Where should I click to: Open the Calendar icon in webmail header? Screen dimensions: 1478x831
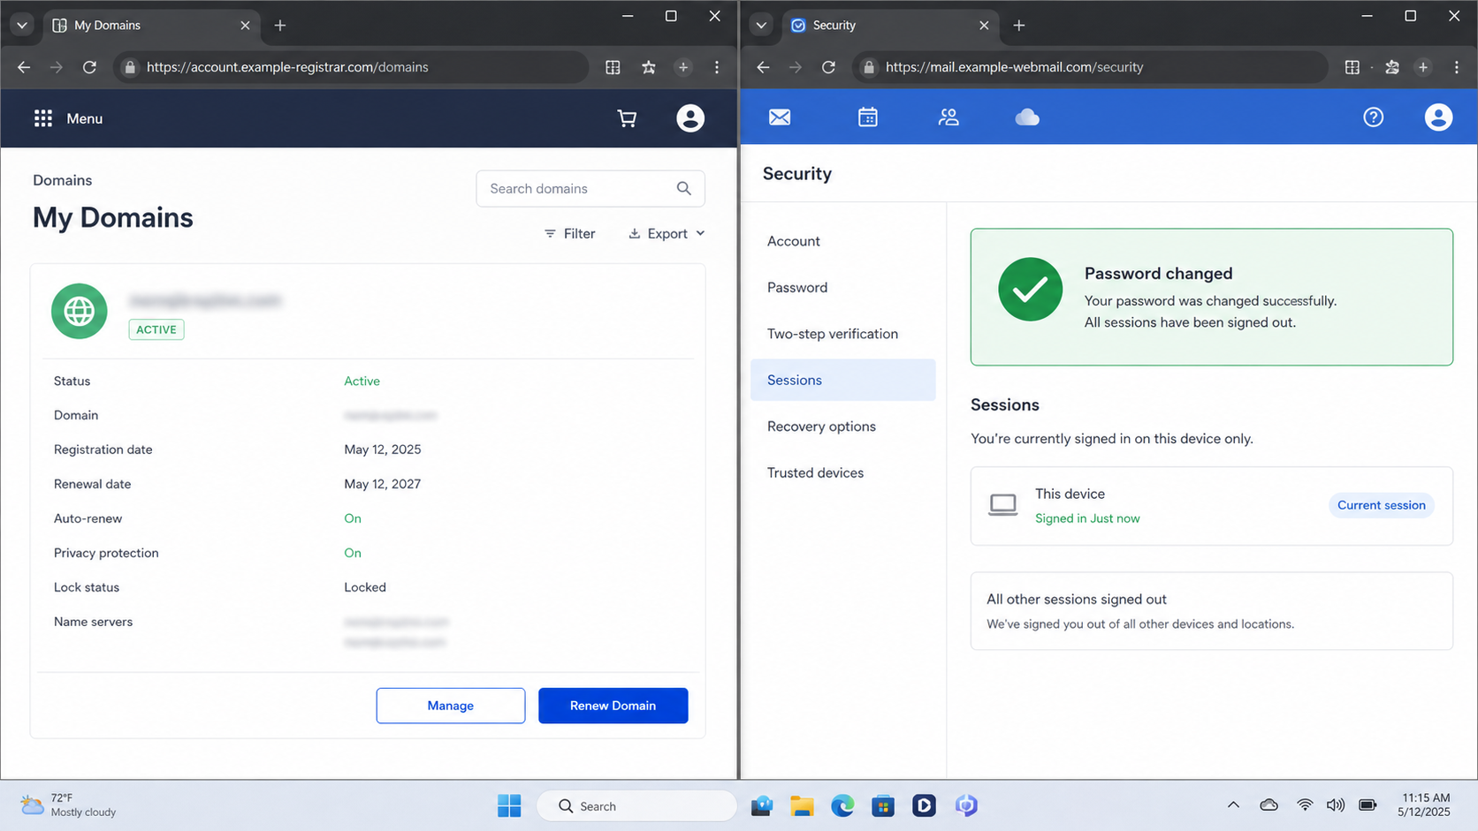[x=868, y=117]
